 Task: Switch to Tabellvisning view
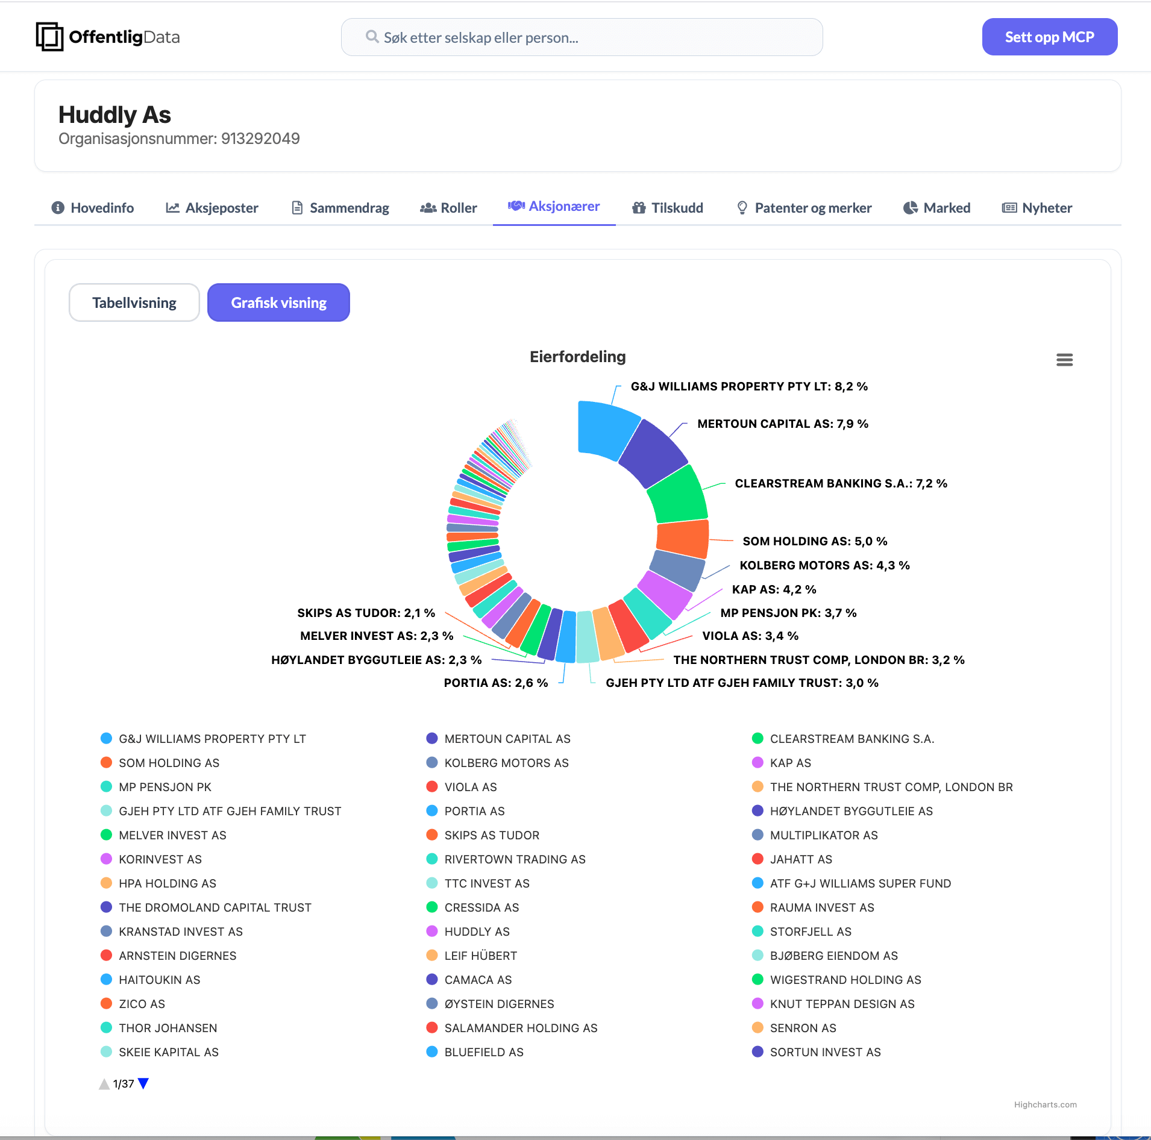pos(134,302)
